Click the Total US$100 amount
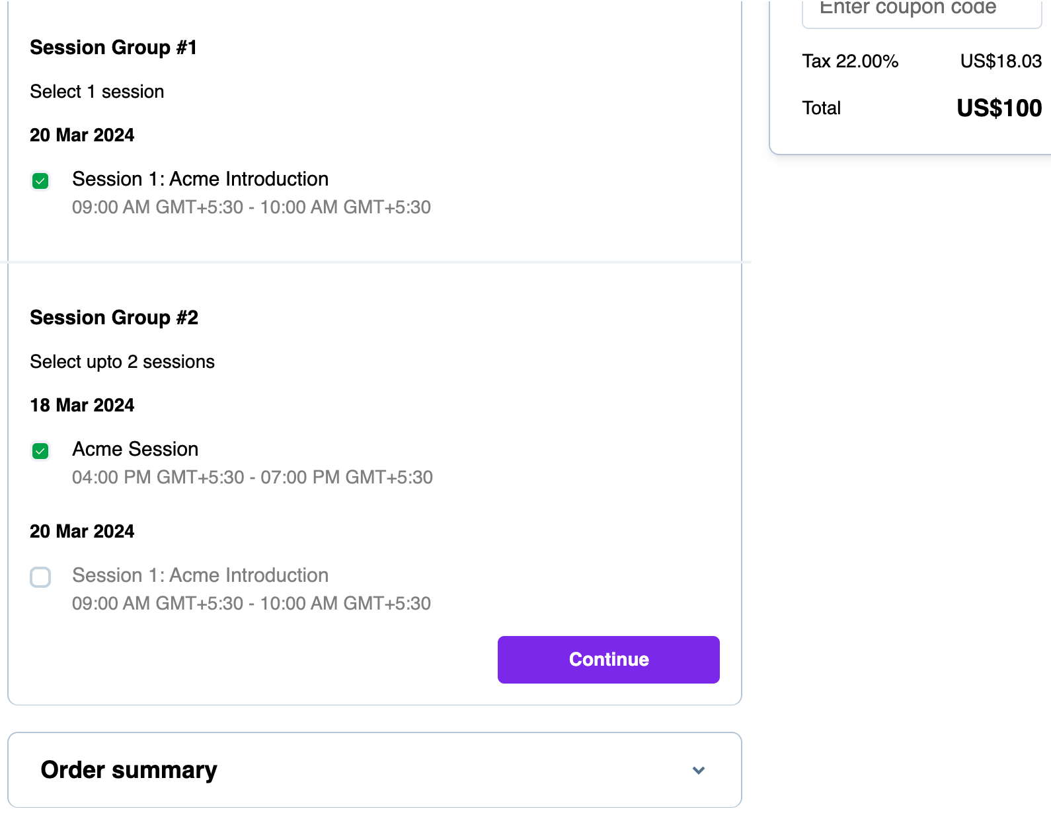The image size is (1051, 815). click(999, 108)
